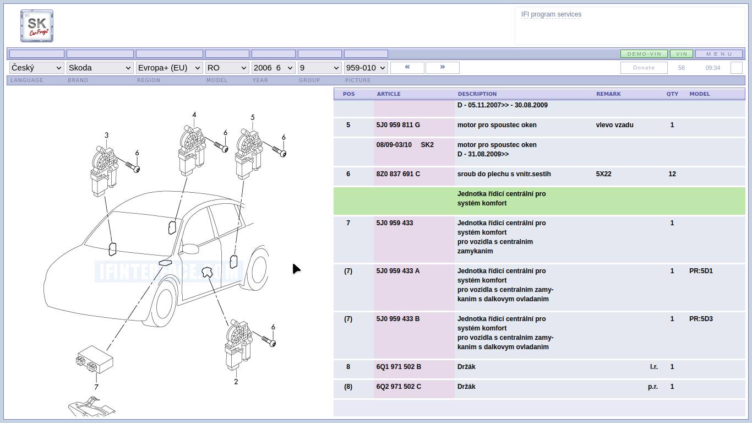Open the Year dropdown showing 2006 6
Viewport: 752px width, 423px height.
click(274, 68)
